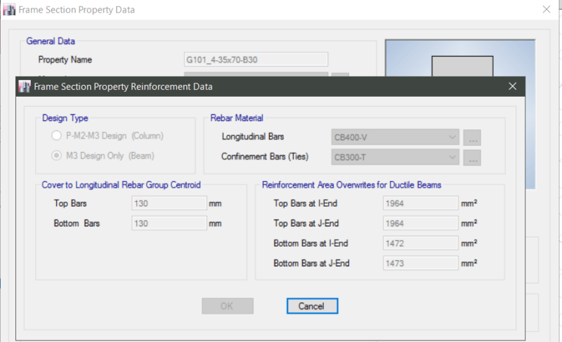Viewport: 562px width, 342px height.
Task: Click ellipsis button beside Confinement Bars
Action: click(x=472, y=158)
